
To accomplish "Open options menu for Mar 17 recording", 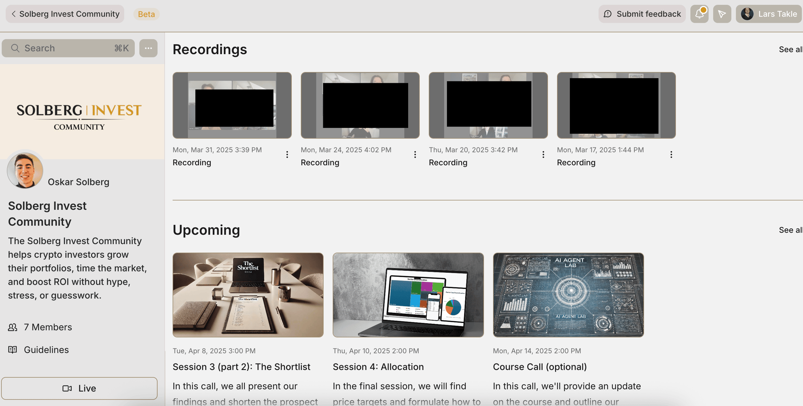I will click(x=671, y=155).
